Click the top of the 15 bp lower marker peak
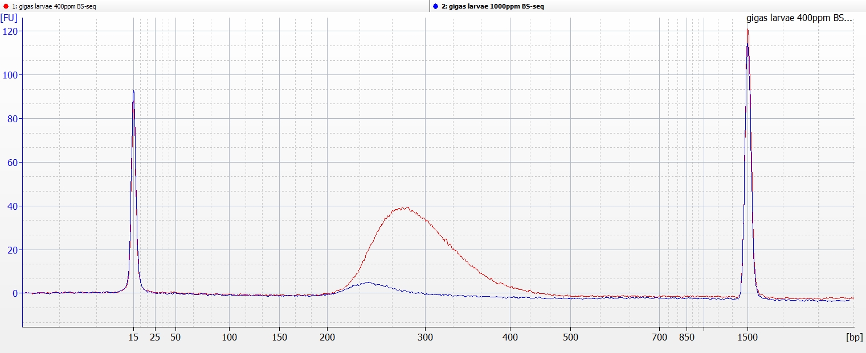This screenshot has height=353, width=866. pyautogui.click(x=133, y=91)
